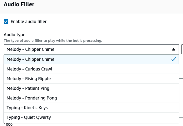Select Typing - Kinetic Keys option
This screenshot has height=126, width=183.
91,108
